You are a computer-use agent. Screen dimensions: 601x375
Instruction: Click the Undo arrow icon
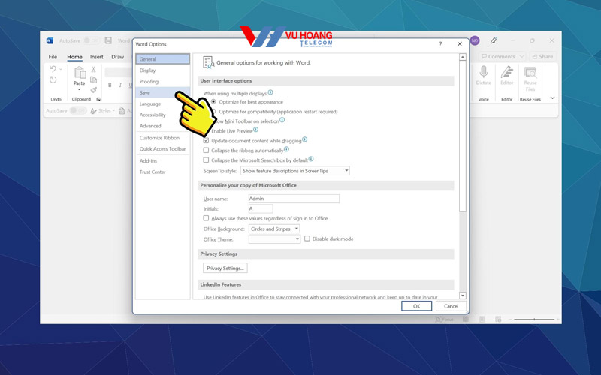53,69
